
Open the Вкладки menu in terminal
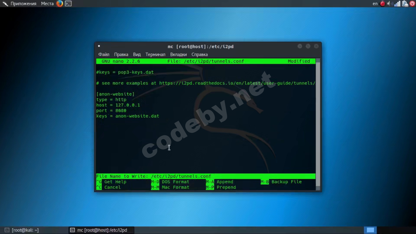tap(178, 54)
